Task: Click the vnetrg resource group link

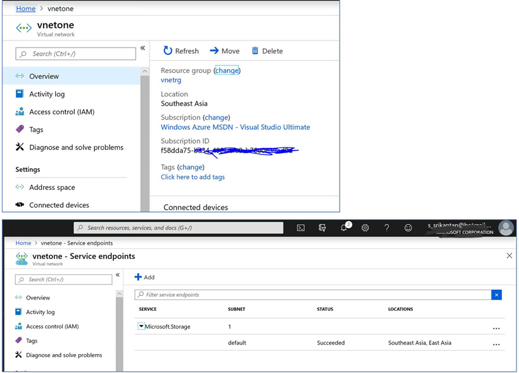Action: pyautogui.click(x=171, y=80)
